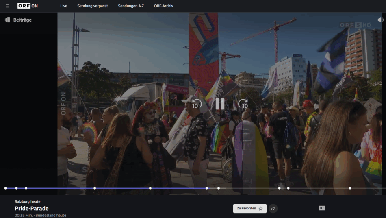The height and width of the screenshot is (218, 386).
Task: Click the Beiträge playlist icon
Action: tap(7, 20)
